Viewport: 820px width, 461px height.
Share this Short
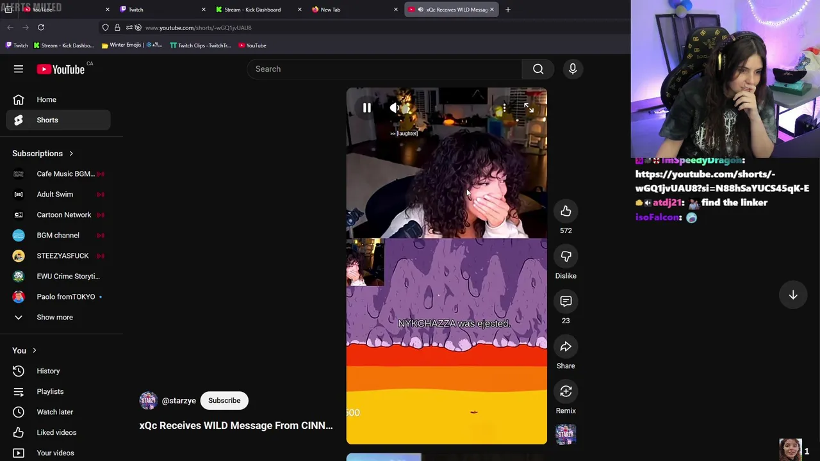(x=566, y=346)
